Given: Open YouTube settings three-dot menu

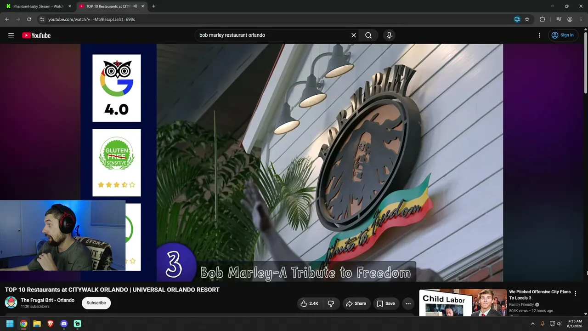Looking at the screenshot, I should point(540,35).
